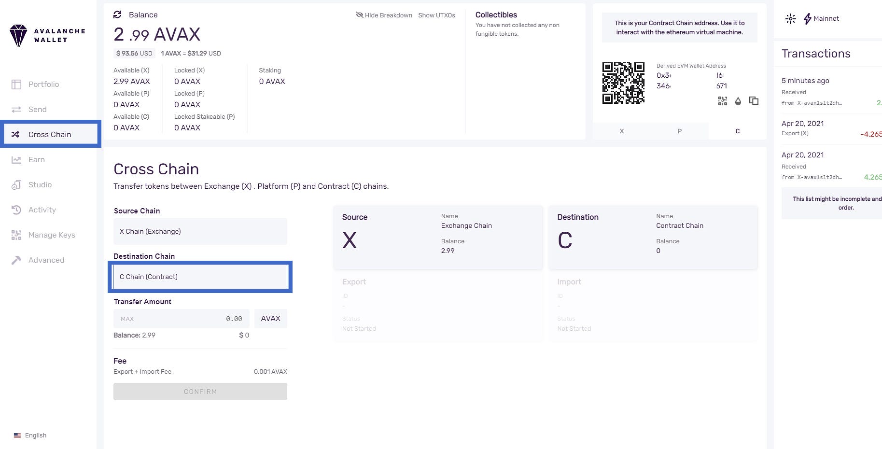The image size is (882, 449).
Task: Show UTXOs in the balance panel
Action: pos(436,15)
